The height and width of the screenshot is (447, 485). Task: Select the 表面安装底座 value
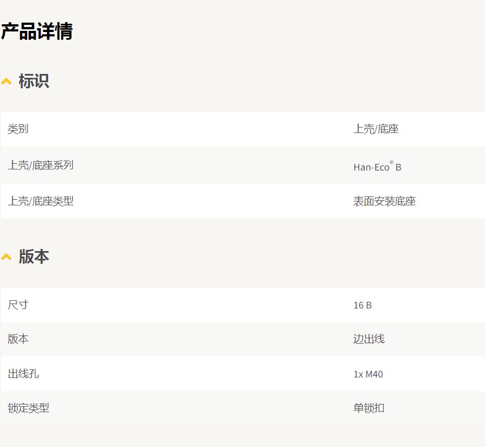[385, 201]
